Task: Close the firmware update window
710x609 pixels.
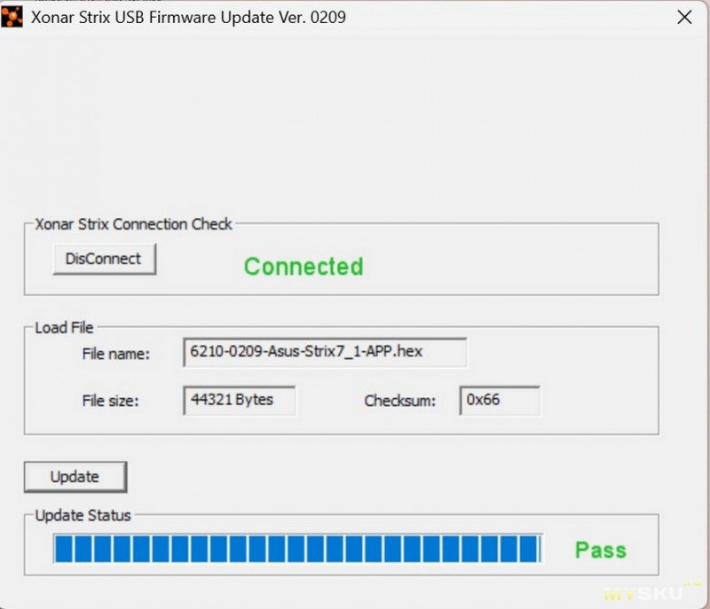Action: click(684, 17)
